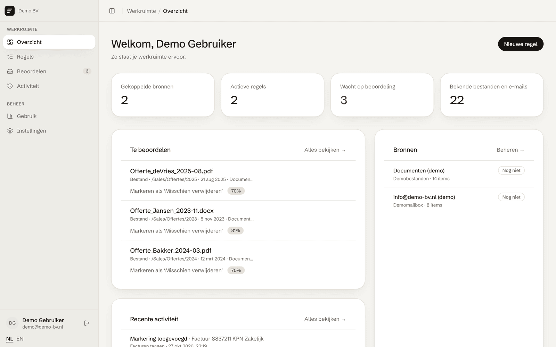Click the 70% badge for Offerte_Bakker
Image resolution: width=556 pixels, height=347 pixels.
[236, 270]
